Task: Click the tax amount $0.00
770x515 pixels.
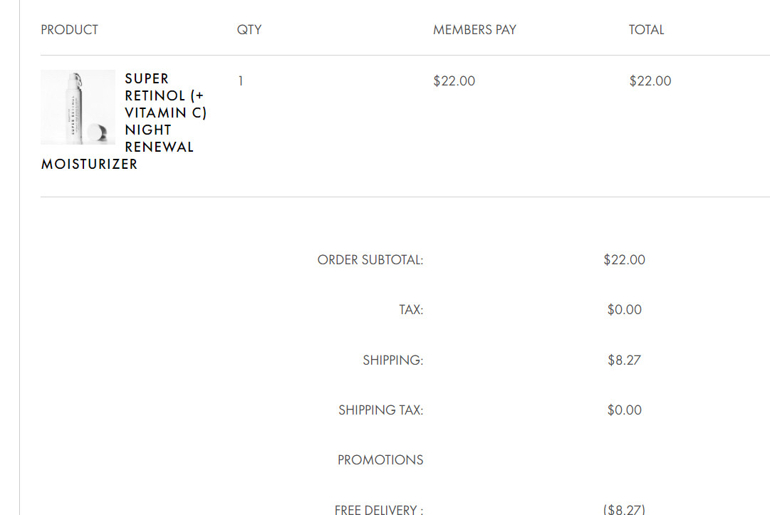Action: [624, 310]
